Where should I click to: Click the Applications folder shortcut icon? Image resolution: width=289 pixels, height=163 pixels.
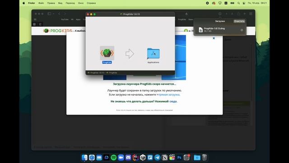tap(154, 53)
